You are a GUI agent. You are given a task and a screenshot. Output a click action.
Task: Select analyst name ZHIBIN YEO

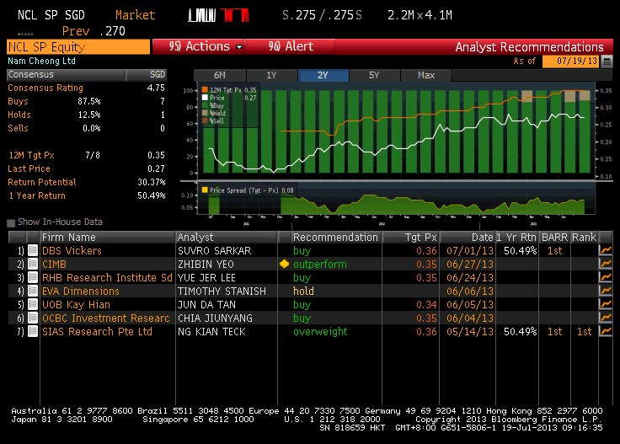(206, 264)
